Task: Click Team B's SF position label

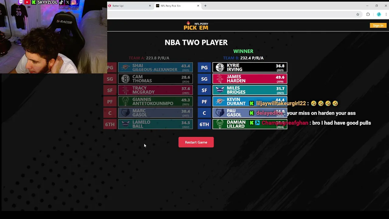Action: coord(204,90)
